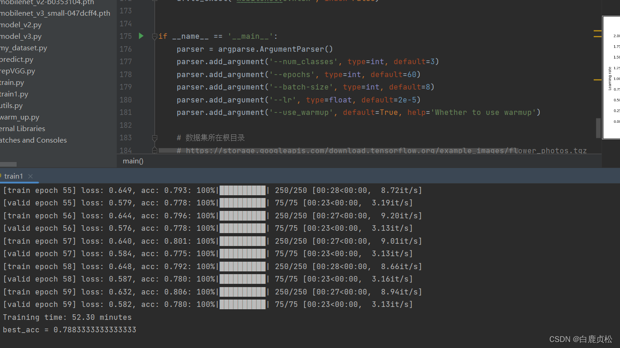
Task: Close the train1 run tab
Action: point(30,176)
